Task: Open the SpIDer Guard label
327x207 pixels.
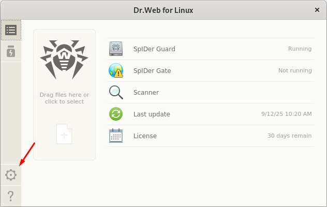Action: point(154,49)
